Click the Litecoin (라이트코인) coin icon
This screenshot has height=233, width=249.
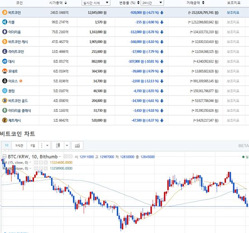(x=5, y=52)
